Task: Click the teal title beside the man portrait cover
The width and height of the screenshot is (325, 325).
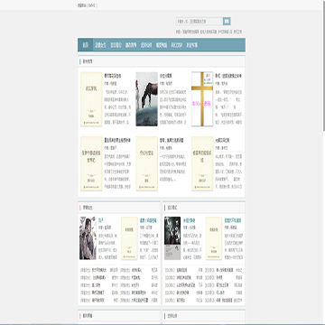Action: click(101, 220)
